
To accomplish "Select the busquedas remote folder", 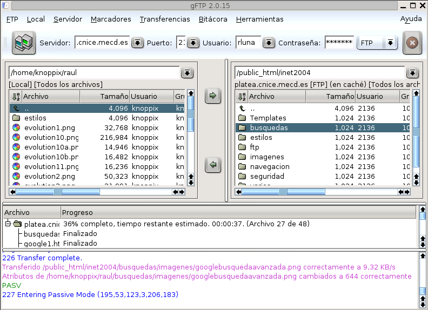I will [269, 128].
